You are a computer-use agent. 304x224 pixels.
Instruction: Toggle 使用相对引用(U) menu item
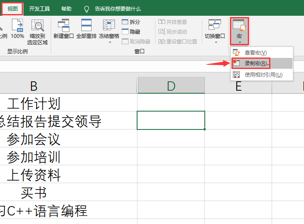point(262,75)
